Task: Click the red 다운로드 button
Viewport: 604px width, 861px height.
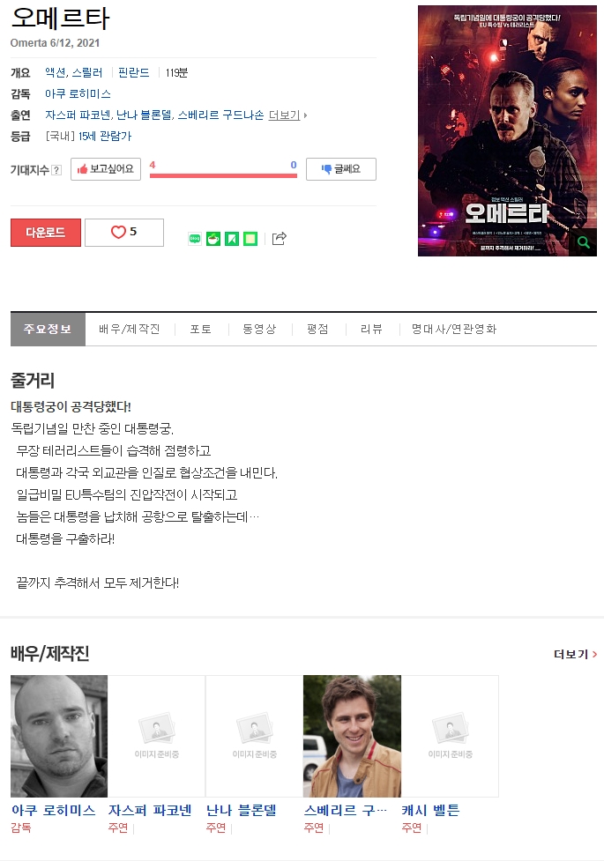Action: click(46, 233)
